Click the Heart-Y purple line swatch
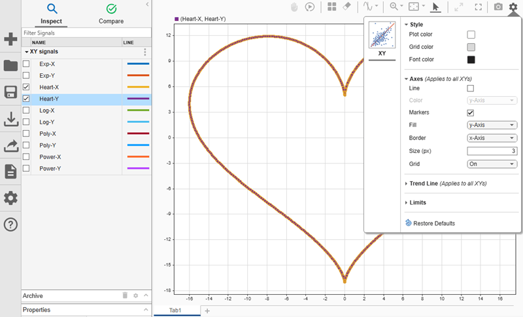 coord(138,99)
